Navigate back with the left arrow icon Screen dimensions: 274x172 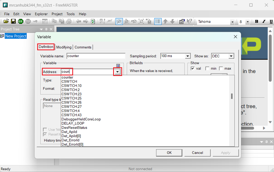pos(79,21)
